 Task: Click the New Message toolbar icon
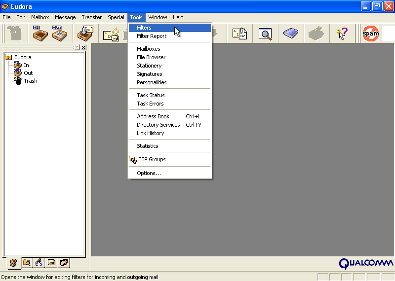tap(111, 34)
